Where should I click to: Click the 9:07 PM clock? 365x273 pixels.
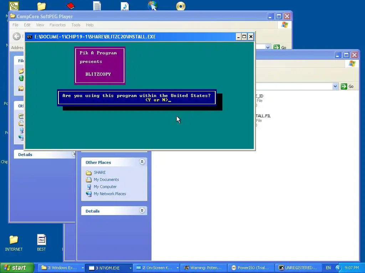[x=352, y=268]
